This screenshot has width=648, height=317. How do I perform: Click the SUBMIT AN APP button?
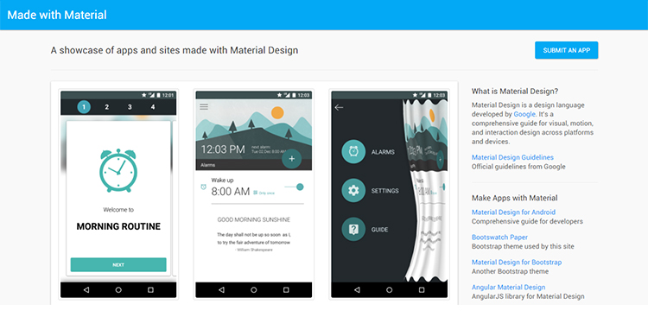tap(566, 50)
